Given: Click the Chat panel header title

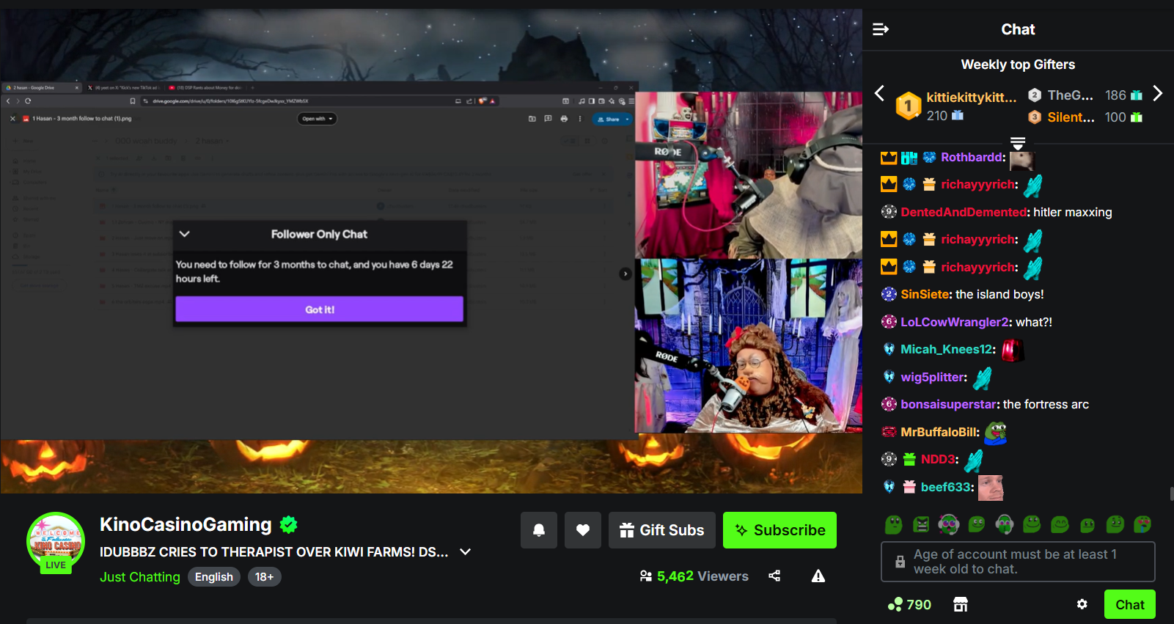Looking at the screenshot, I should [1018, 29].
